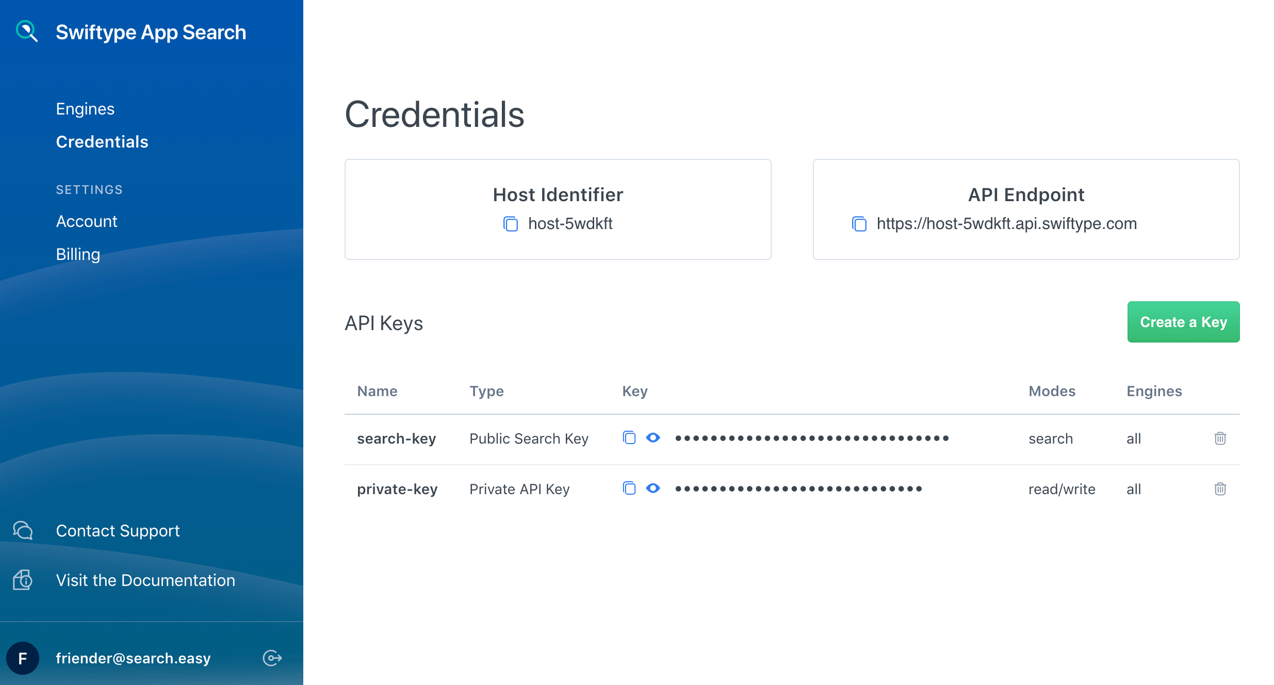Copy the Host Identifier value
Image resolution: width=1274 pixels, height=685 pixels.
[510, 224]
